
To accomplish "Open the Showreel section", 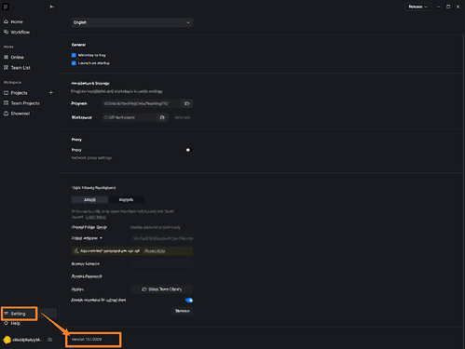I will pos(21,114).
